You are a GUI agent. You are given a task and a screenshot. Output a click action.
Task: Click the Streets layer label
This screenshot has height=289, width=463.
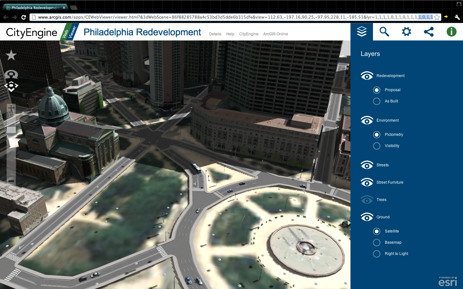(383, 165)
